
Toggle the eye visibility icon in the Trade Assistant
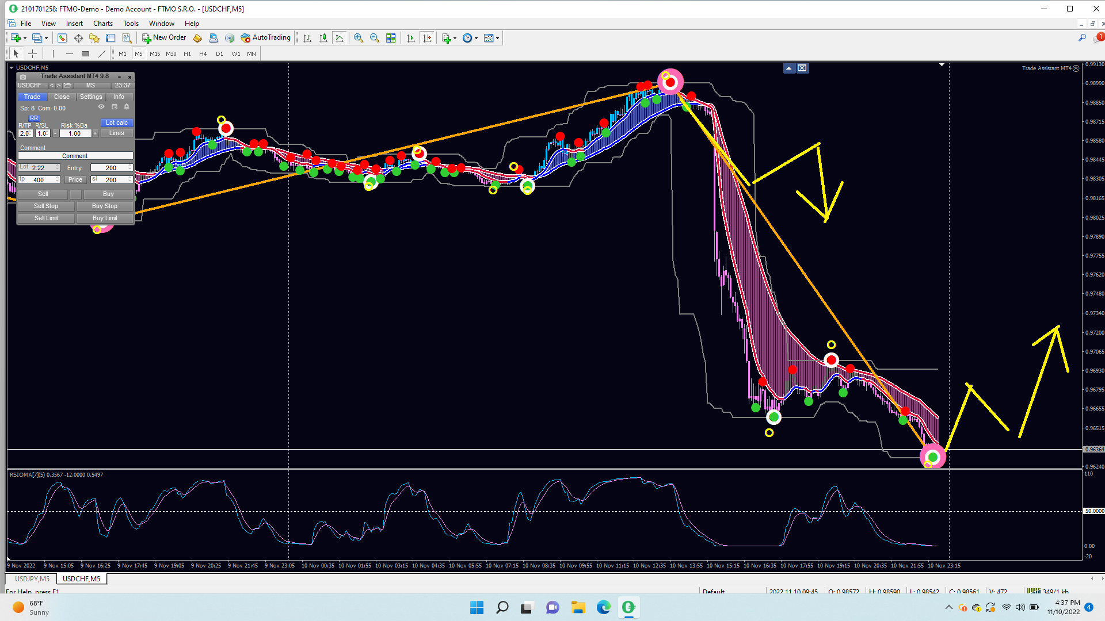(x=101, y=107)
